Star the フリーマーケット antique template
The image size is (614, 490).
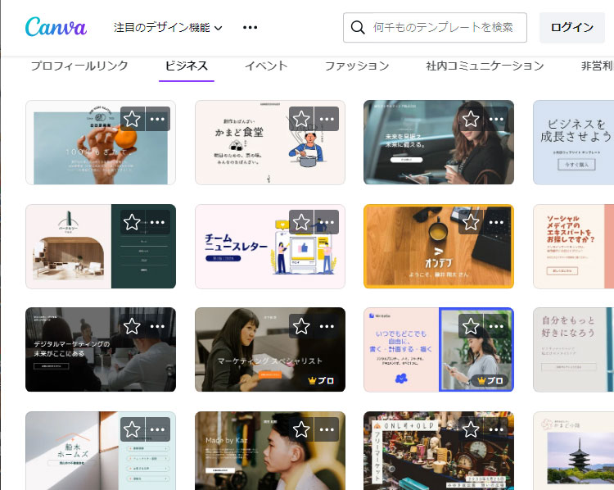pos(471,429)
